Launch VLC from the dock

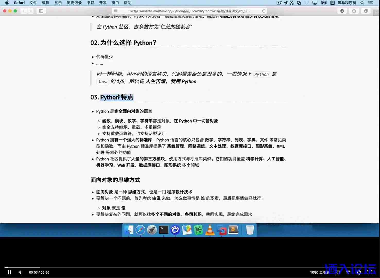(x=210, y=230)
